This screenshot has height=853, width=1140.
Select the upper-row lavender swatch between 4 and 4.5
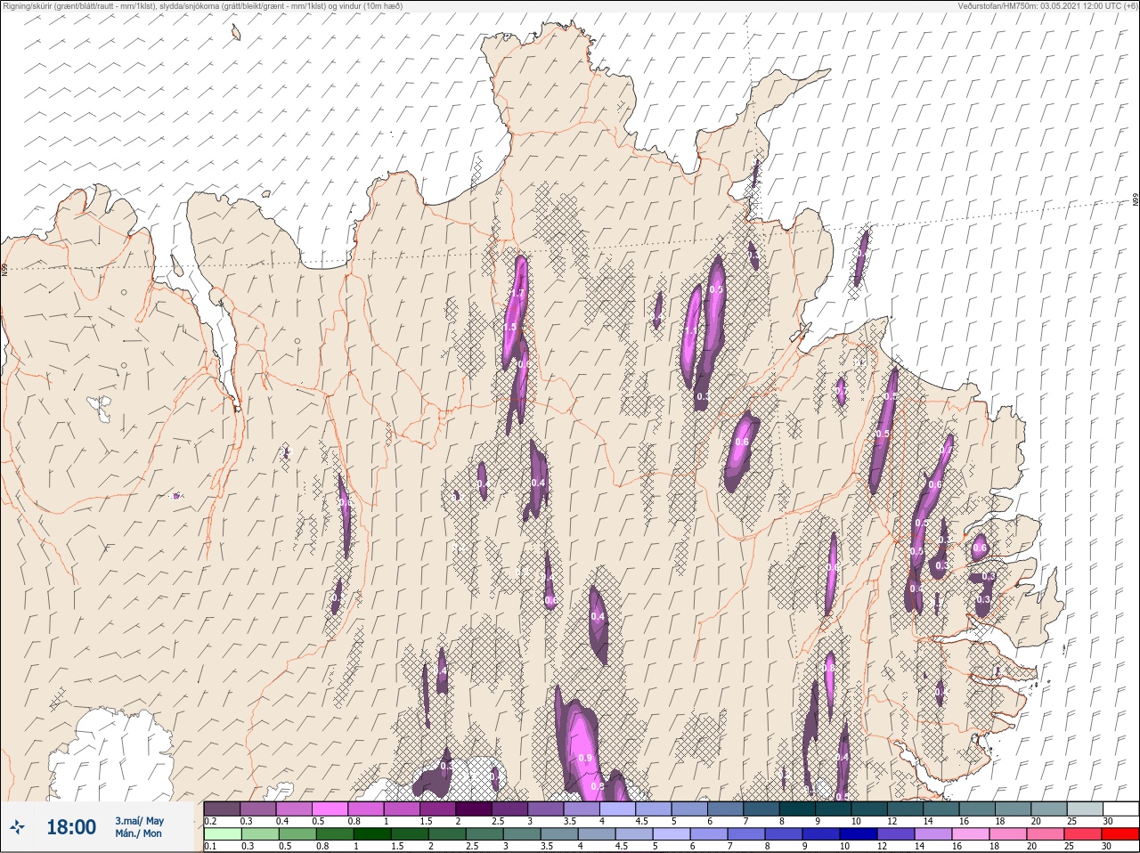(x=618, y=808)
